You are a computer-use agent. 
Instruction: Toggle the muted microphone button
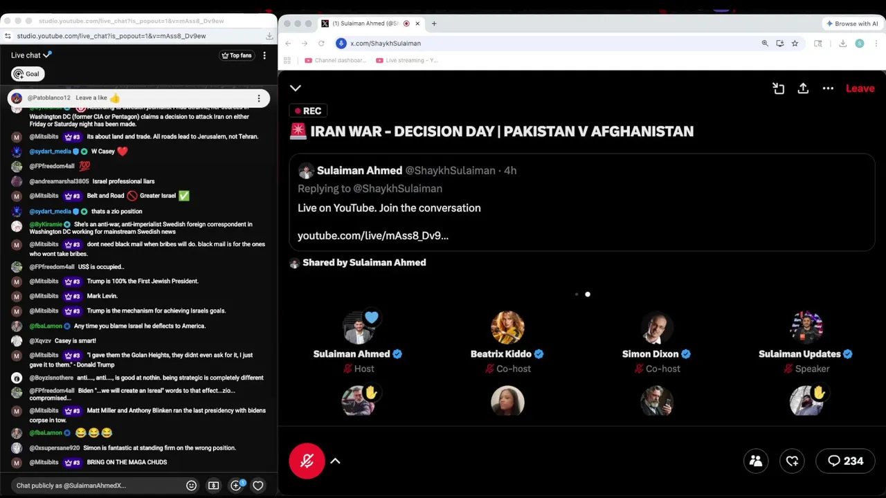tap(307, 461)
